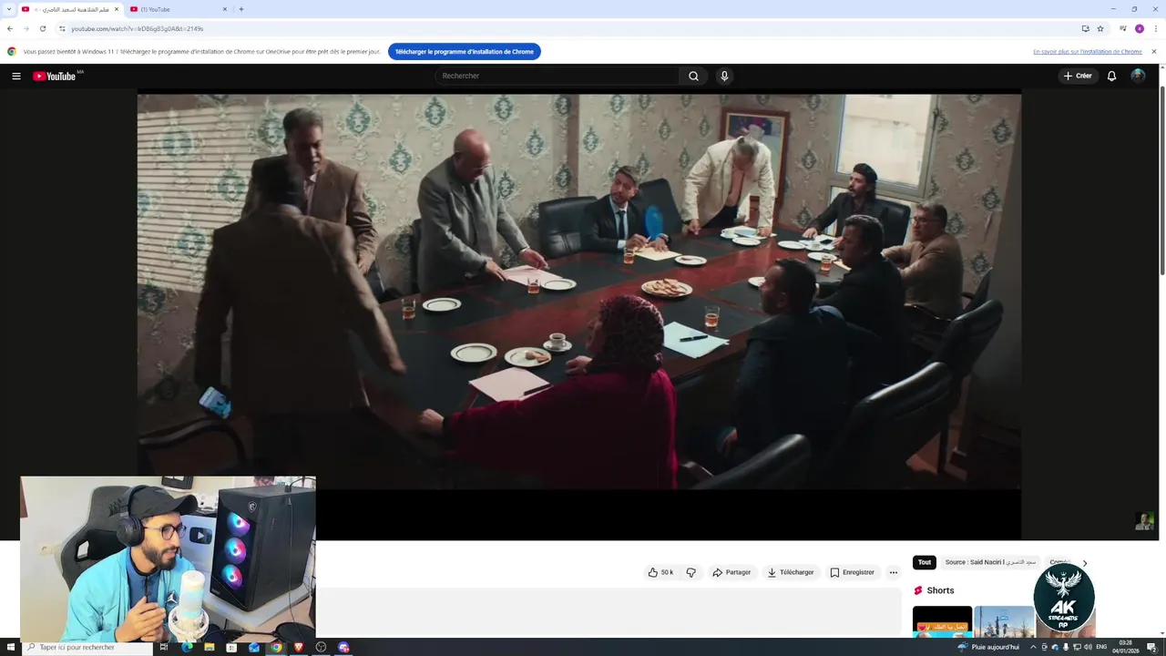Open tab search dropdown arrow

pos(9,9)
